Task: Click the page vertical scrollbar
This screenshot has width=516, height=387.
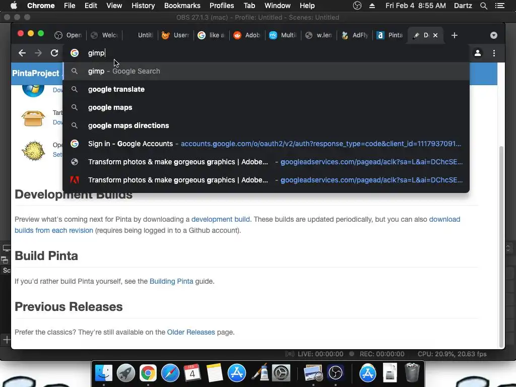Action: (501, 247)
